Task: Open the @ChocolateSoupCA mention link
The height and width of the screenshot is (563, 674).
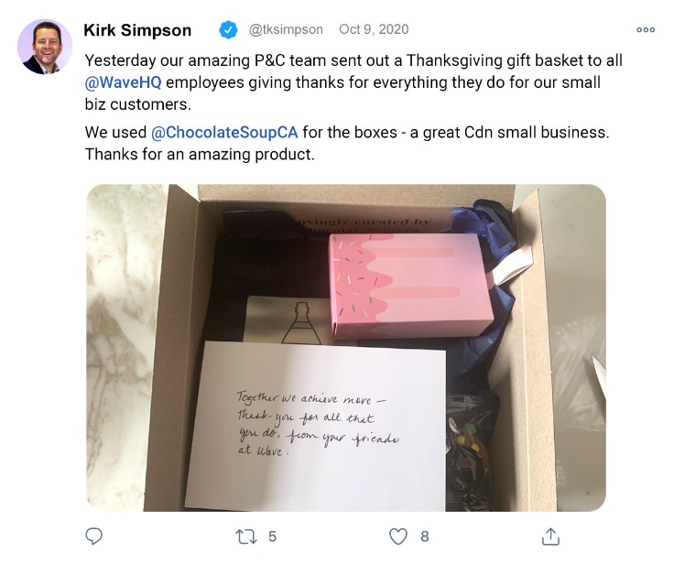Action: coord(224,132)
